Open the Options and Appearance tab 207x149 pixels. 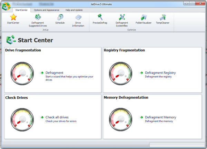point(46,10)
